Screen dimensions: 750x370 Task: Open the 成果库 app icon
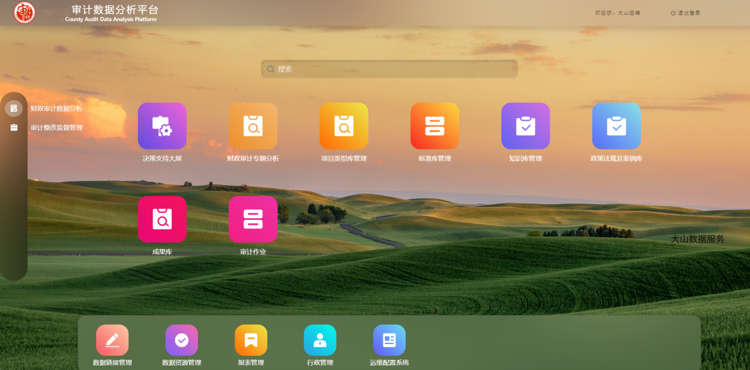pos(162,219)
